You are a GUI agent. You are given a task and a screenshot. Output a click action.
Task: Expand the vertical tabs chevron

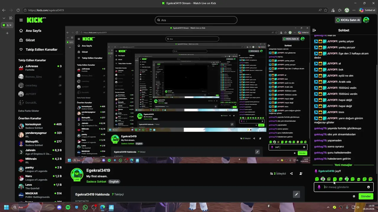[x=4, y=18]
